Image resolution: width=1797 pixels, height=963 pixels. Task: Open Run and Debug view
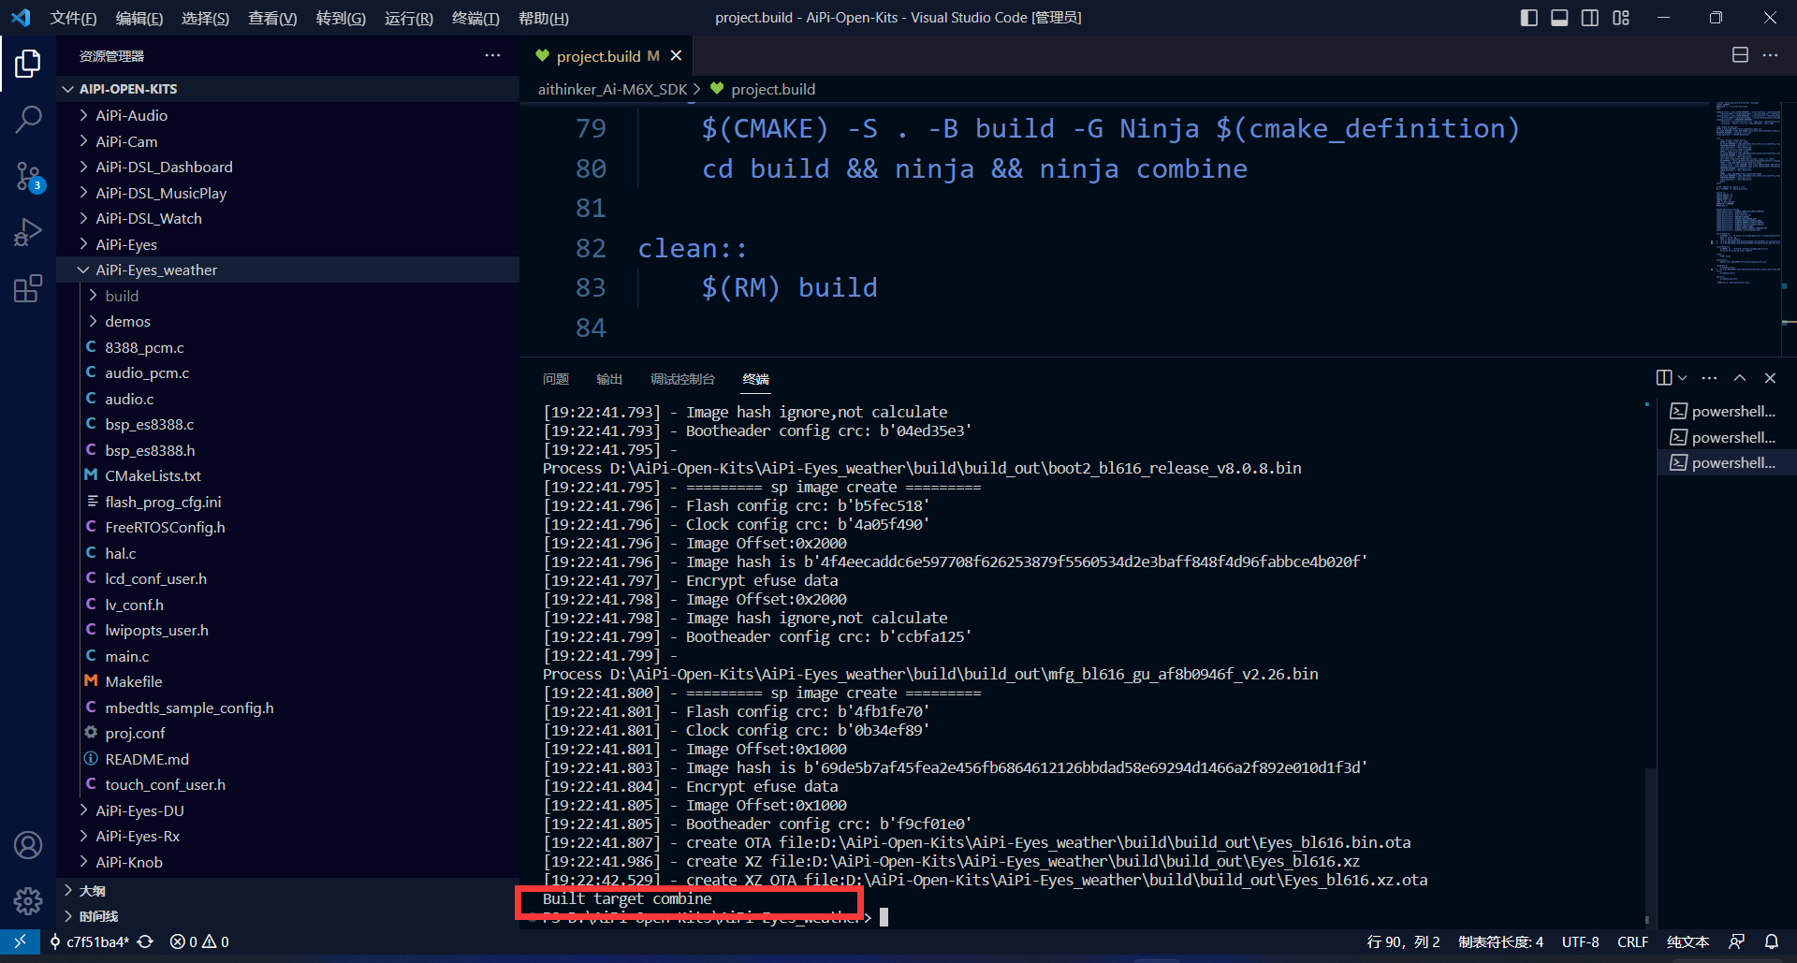pos(28,231)
